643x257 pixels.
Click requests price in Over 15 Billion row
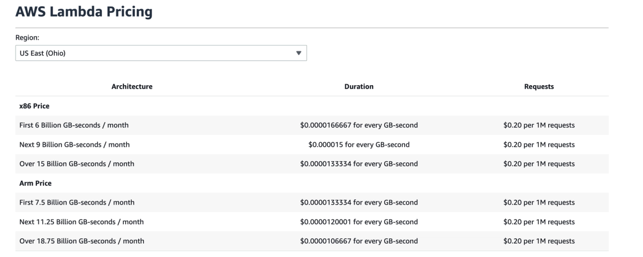[539, 164]
